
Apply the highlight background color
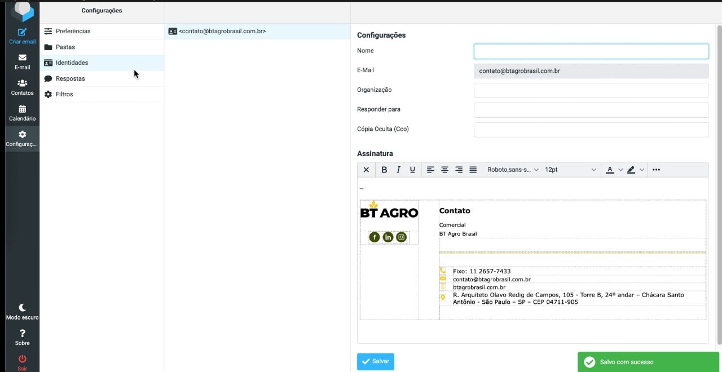click(631, 170)
